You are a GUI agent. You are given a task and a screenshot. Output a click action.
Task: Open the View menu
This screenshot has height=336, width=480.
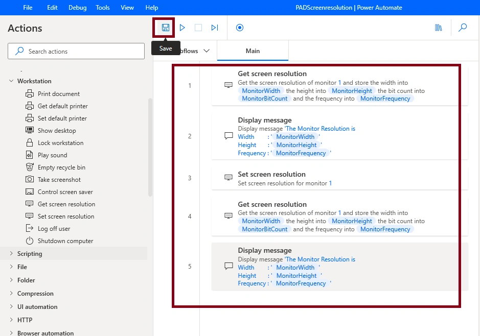tap(127, 7)
